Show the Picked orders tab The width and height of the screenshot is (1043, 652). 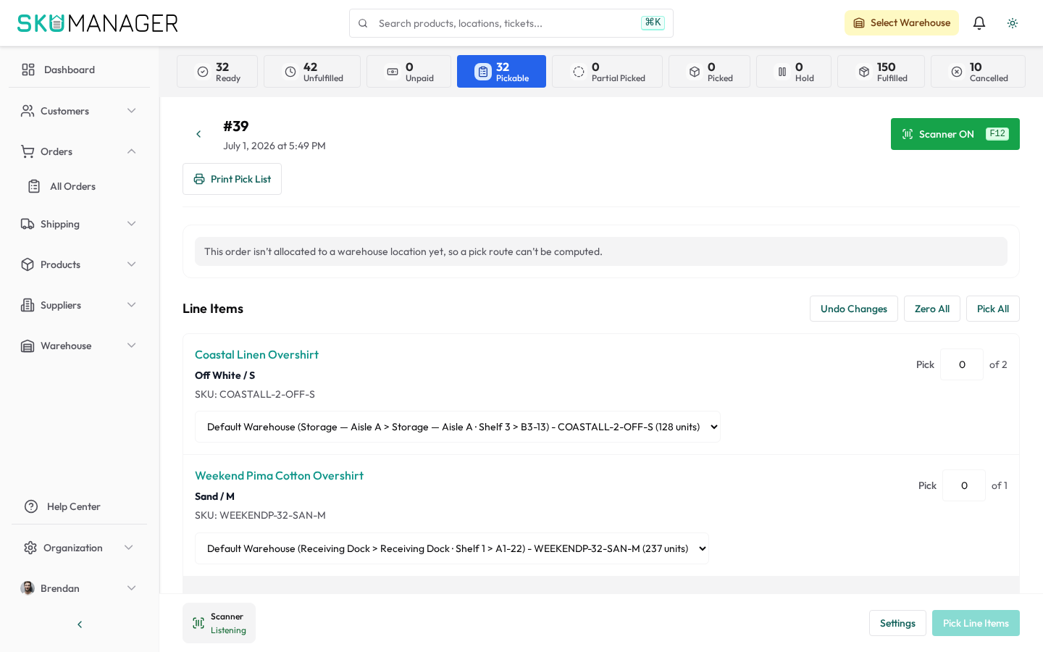point(709,72)
